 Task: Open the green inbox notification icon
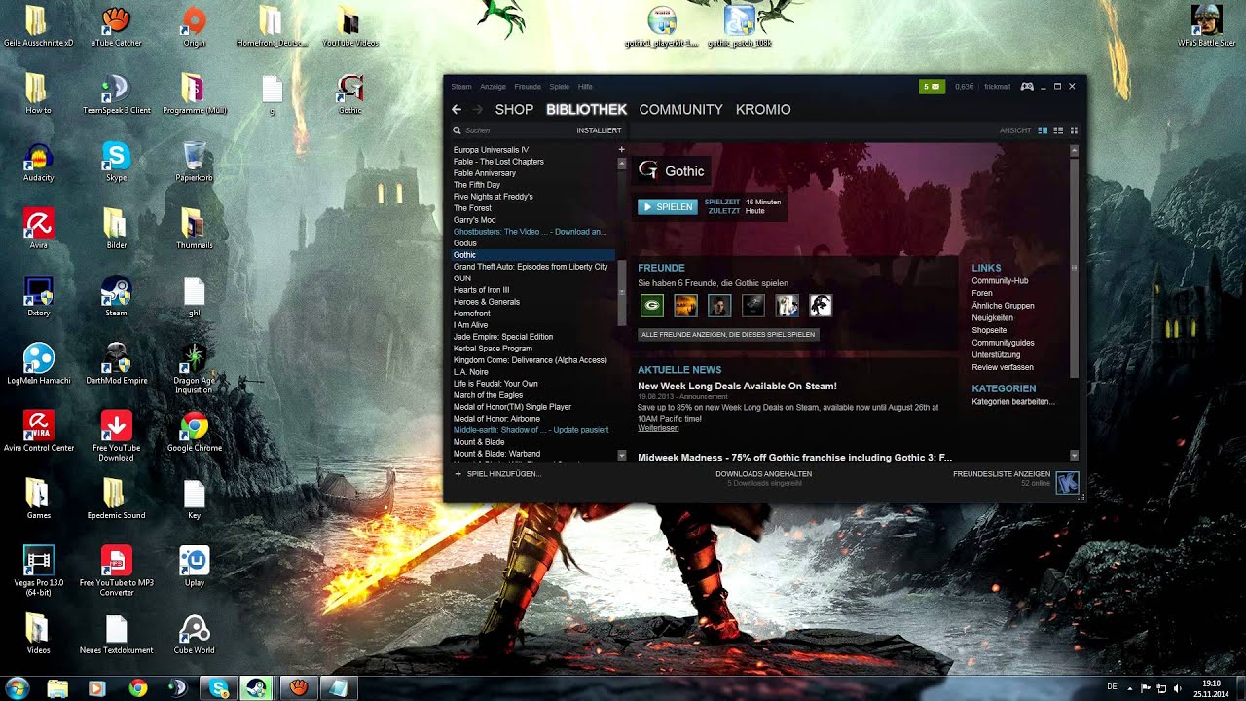(932, 87)
